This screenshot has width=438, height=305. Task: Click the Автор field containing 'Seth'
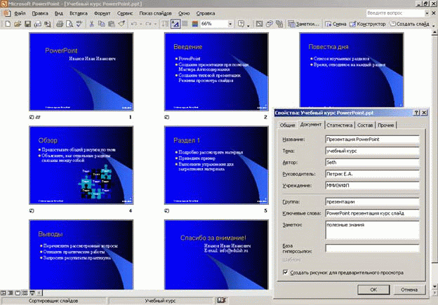pyautogui.click(x=372, y=163)
